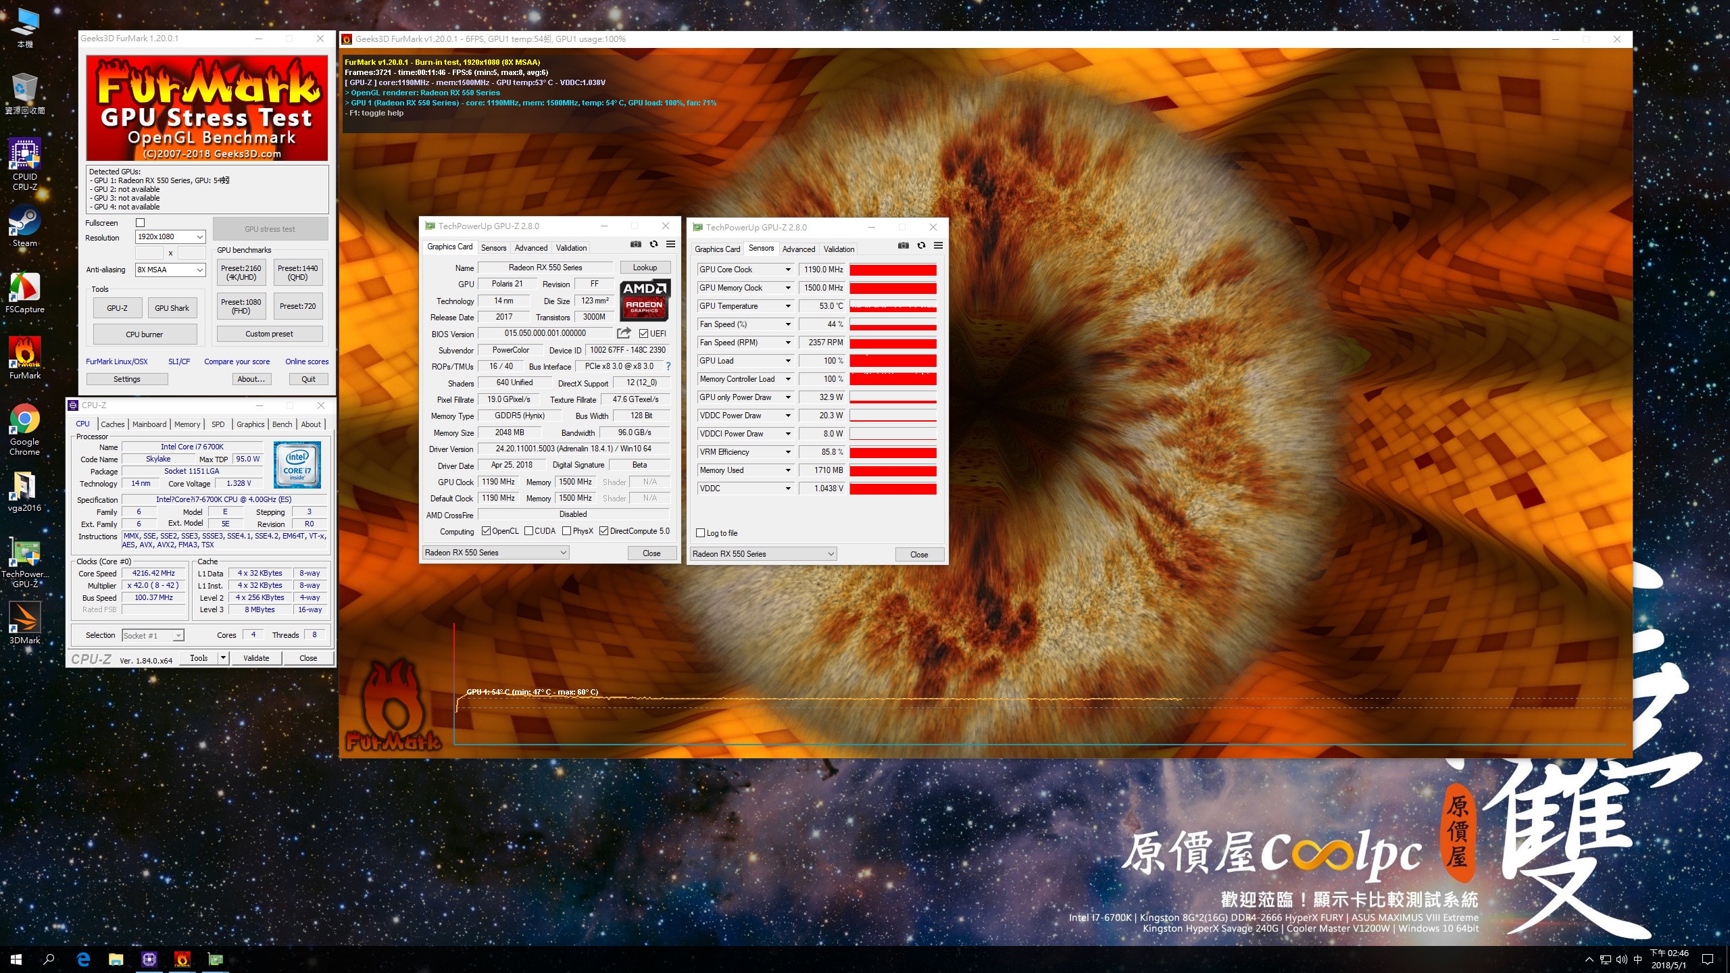This screenshot has height=973, width=1730.
Task: Expand the Fan Speed (RPM) sensor dropdown
Action: pos(788,343)
